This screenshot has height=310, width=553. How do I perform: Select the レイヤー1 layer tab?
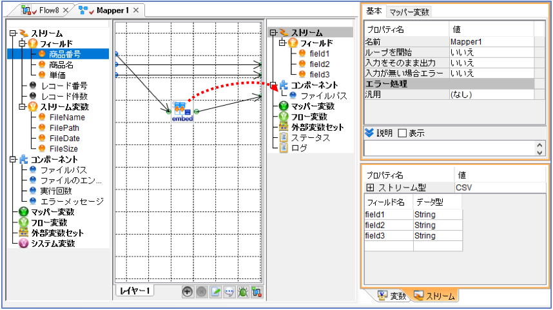point(135,291)
